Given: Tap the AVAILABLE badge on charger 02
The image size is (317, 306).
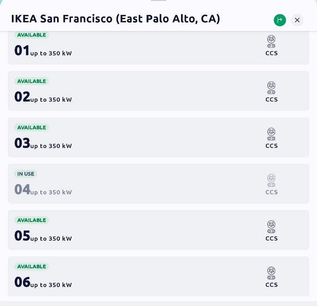Looking at the screenshot, I should click(x=32, y=81).
